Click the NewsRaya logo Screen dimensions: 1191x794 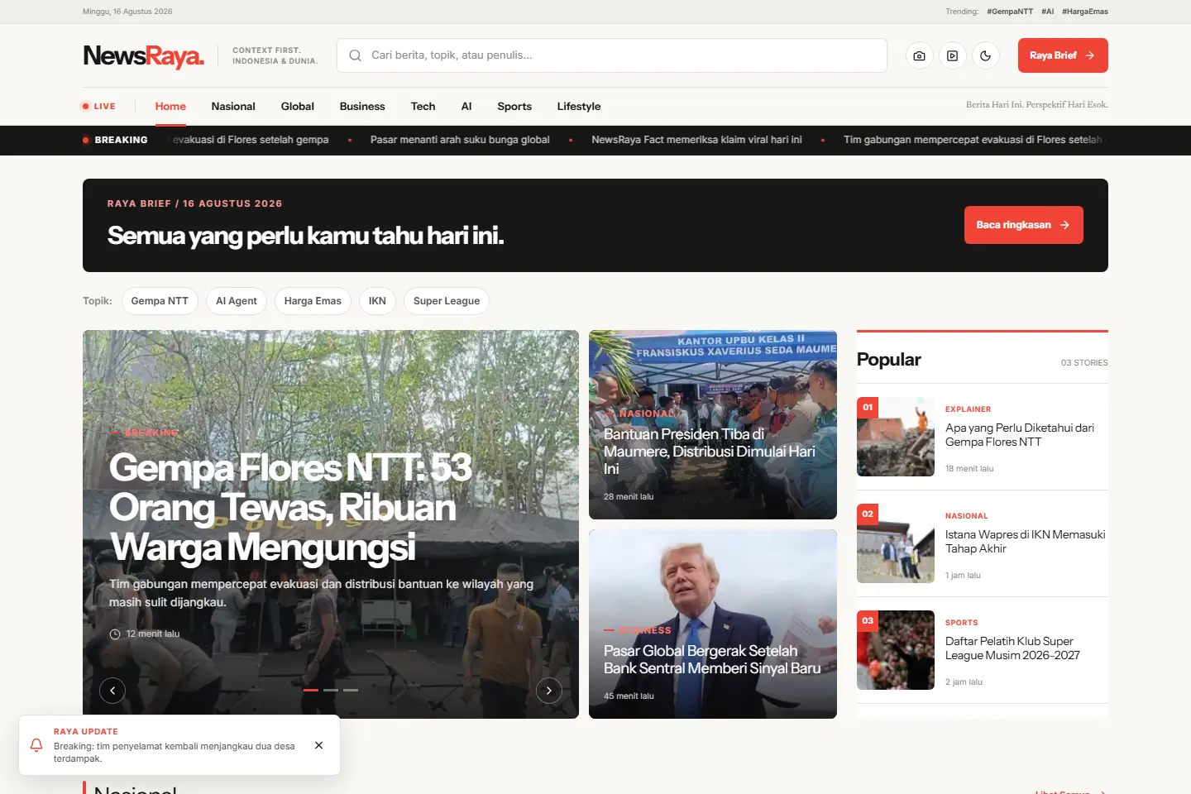coord(144,56)
